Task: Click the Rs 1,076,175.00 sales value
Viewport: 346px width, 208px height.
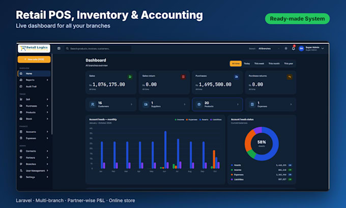Action: pos(107,84)
